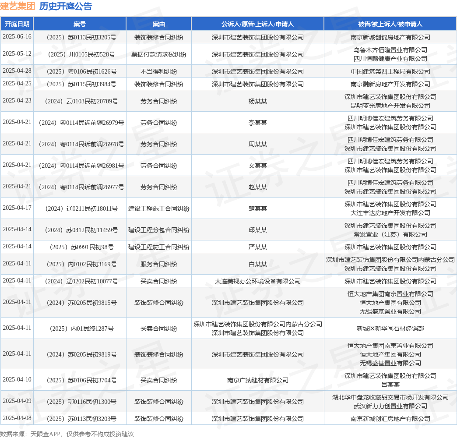The width and height of the screenshot is (457, 438).
Task: Select the 案号 column header
Action: pos(80,24)
